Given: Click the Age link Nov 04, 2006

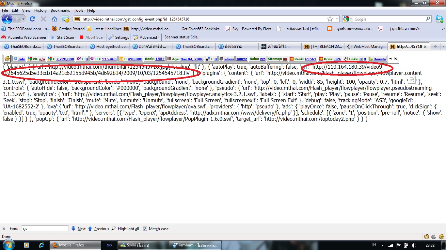Looking at the screenshot, I should 192,59.
